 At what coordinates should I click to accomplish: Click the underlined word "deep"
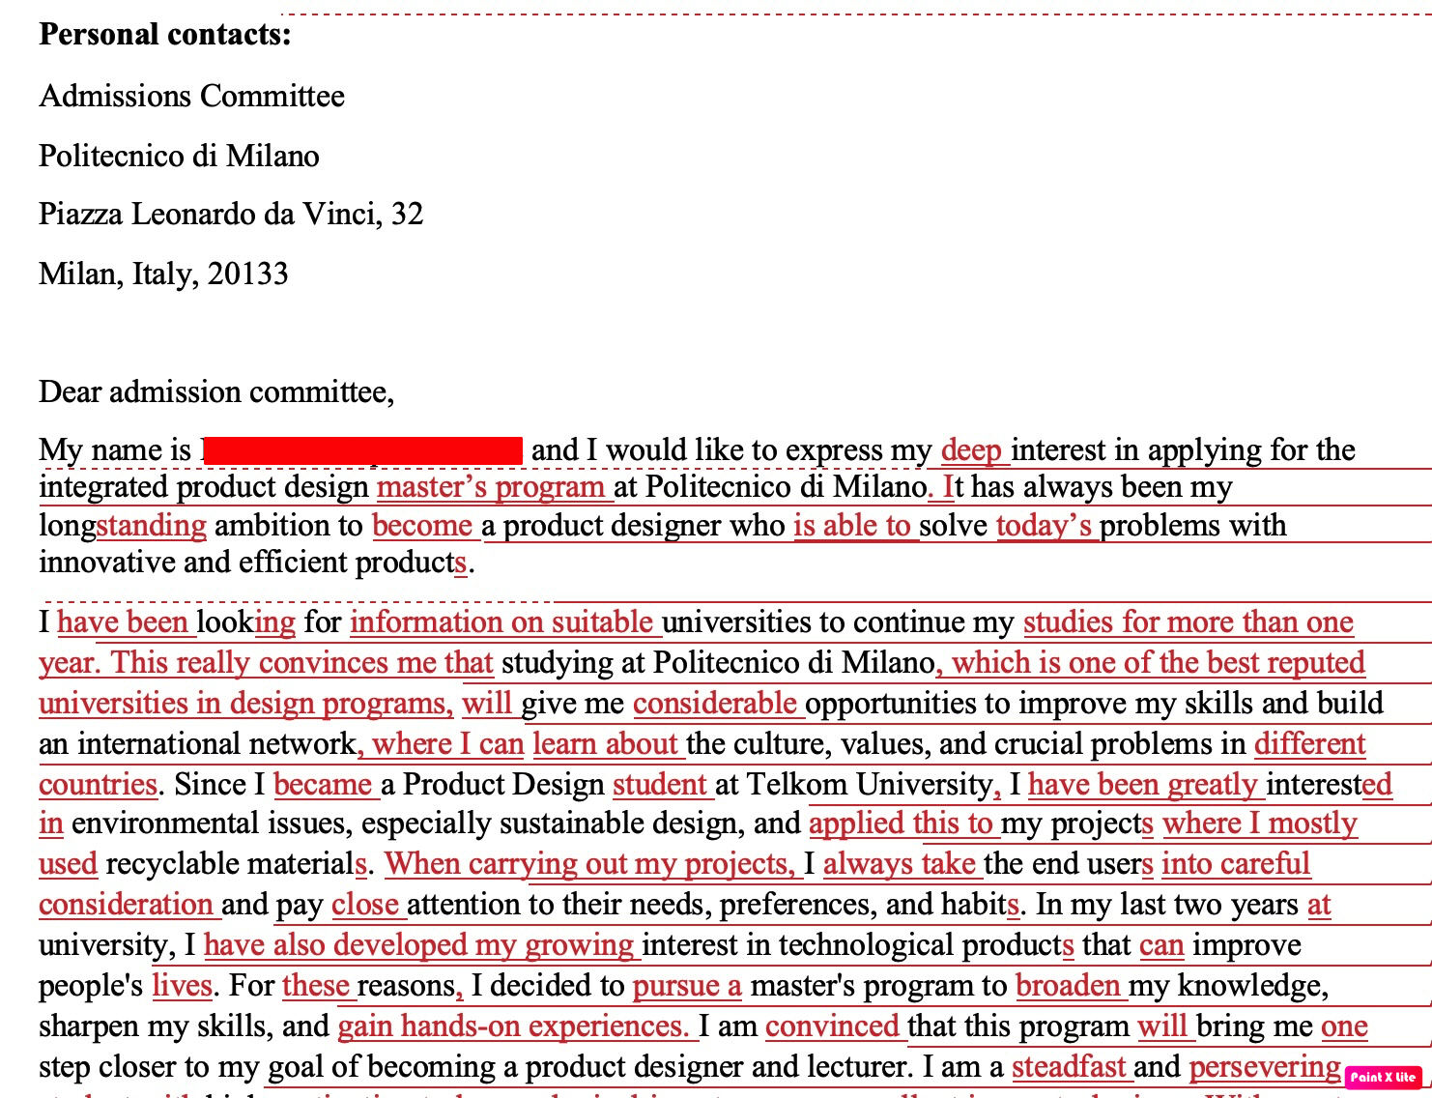click(971, 449)
